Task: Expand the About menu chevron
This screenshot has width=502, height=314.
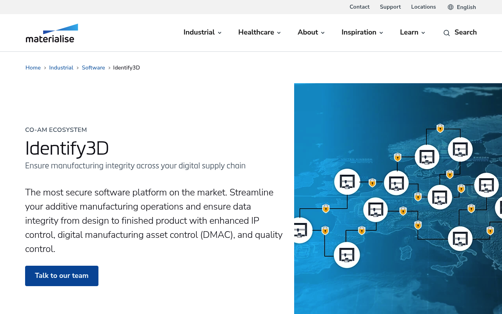Action: click(x=323, y=33)
